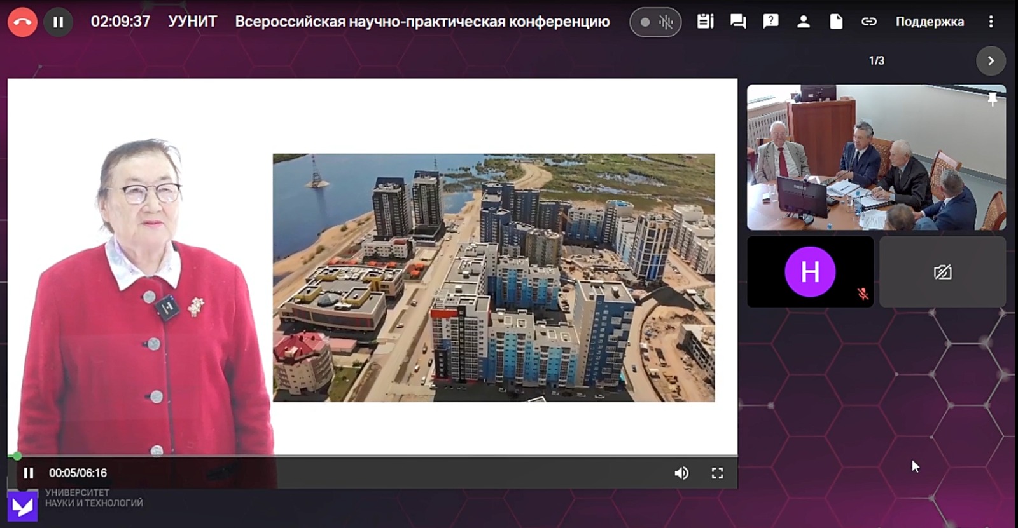Show the participants list
This screenshot has height=528, width=1018.
804,22
